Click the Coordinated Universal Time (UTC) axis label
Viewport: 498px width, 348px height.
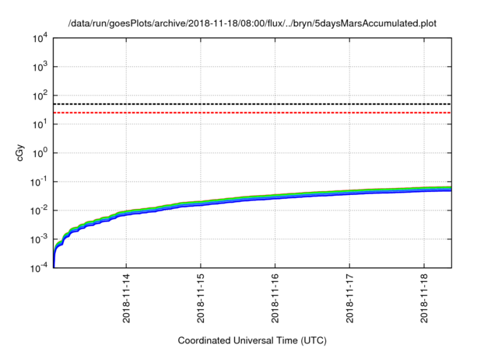(x=252, y=340)
